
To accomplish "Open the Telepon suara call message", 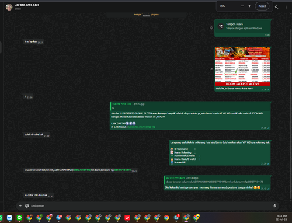I will tap(242, 28).
